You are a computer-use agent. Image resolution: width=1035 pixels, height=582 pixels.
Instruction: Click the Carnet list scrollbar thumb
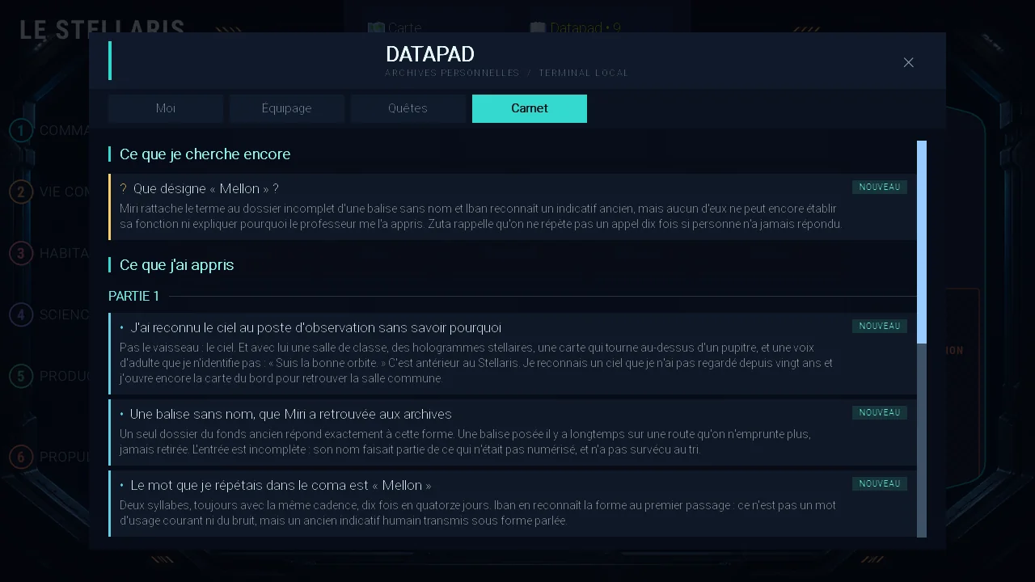922,242
